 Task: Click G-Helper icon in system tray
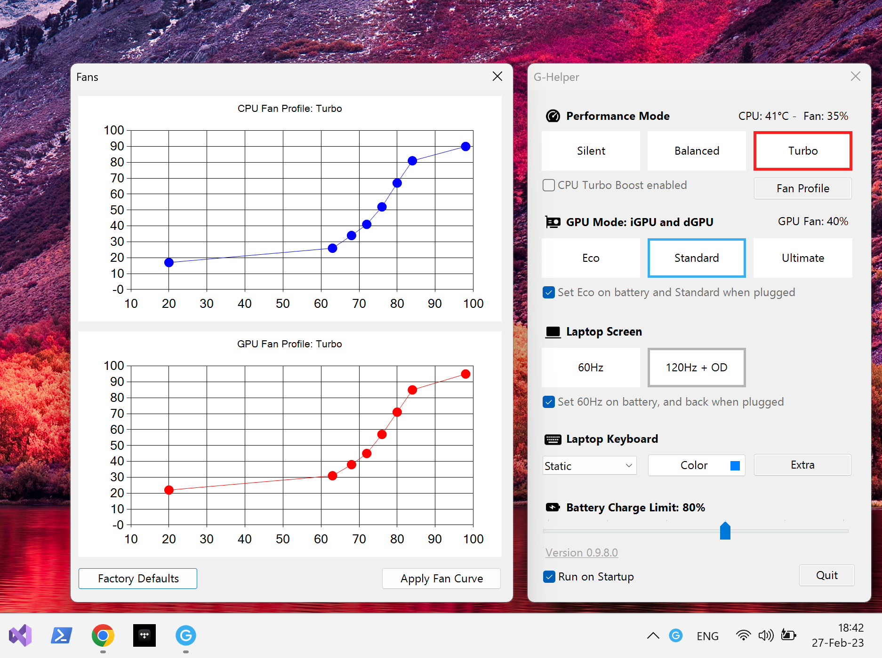(676, 635)
